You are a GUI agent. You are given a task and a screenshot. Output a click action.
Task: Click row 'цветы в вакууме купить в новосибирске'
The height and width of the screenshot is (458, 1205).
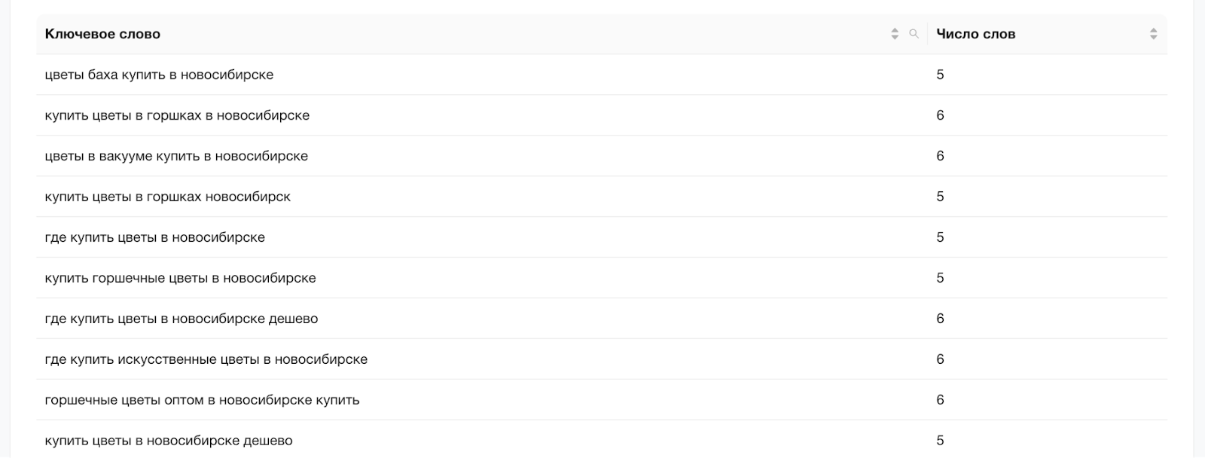coord(602,156)
